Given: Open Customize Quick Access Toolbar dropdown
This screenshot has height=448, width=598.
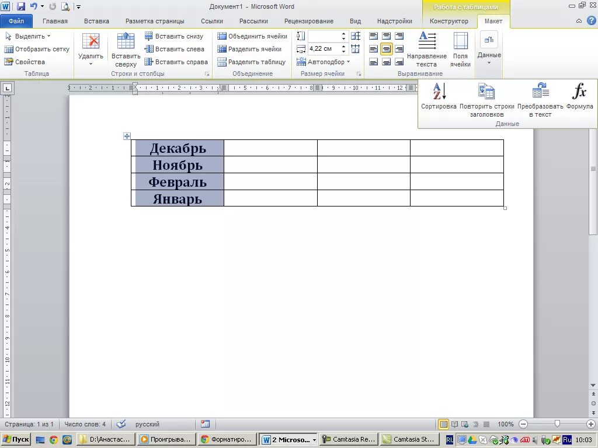Looking at the screenshot, I should (78, 6).
